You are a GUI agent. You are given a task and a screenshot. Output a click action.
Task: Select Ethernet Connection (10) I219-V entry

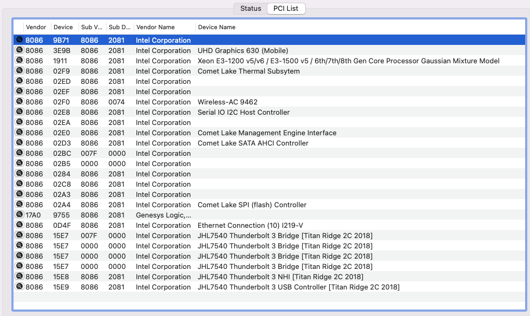pos(250,226)
